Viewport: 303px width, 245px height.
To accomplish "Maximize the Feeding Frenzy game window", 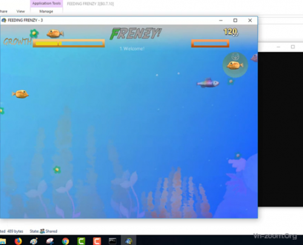I will coord(235,21).
